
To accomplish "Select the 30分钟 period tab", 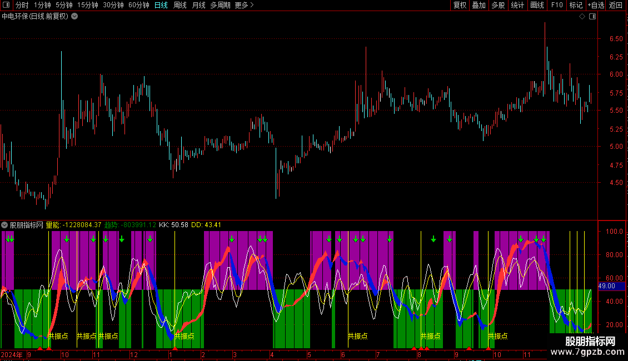I will pos(113,5).
